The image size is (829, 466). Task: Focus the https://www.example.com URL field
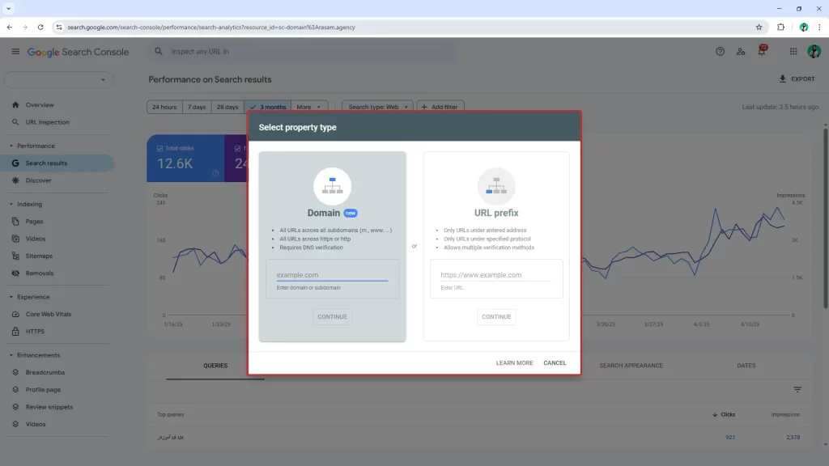point(496,275)
